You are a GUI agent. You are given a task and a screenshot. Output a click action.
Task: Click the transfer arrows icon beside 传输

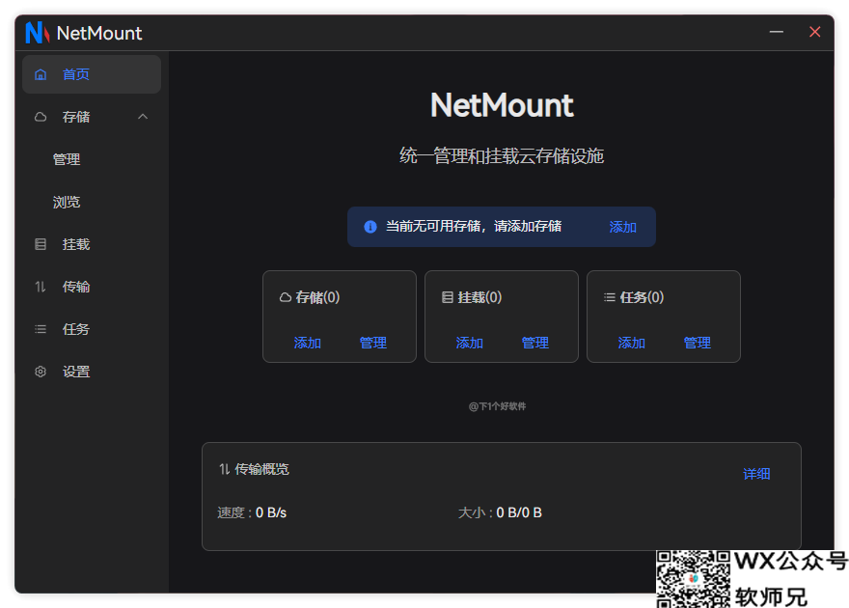41,287
